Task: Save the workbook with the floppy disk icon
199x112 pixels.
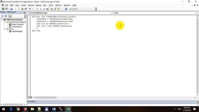Action: coord(11,9)
